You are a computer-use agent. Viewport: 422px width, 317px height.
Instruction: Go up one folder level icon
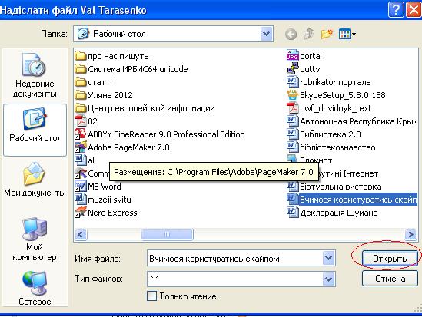(308, 34)
